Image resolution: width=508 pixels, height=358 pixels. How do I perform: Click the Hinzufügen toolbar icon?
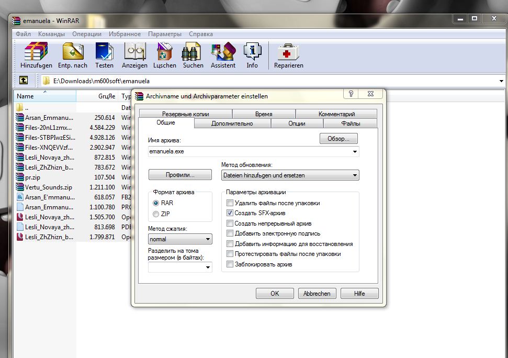[36, 52]
